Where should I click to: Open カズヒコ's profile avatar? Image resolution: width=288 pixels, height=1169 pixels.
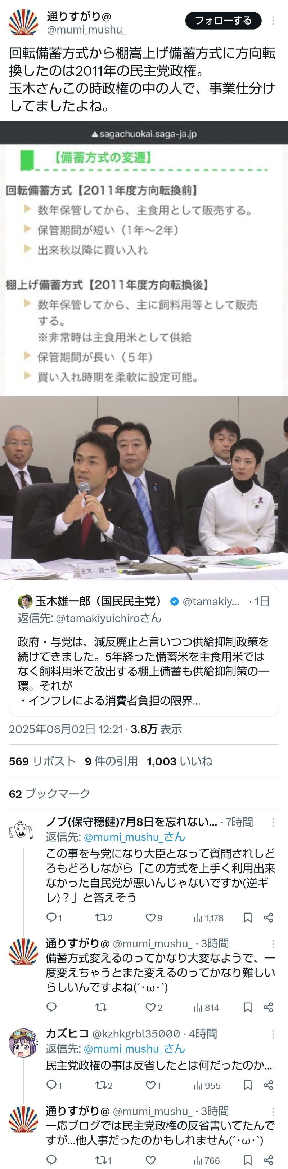tap(23, 1043)
